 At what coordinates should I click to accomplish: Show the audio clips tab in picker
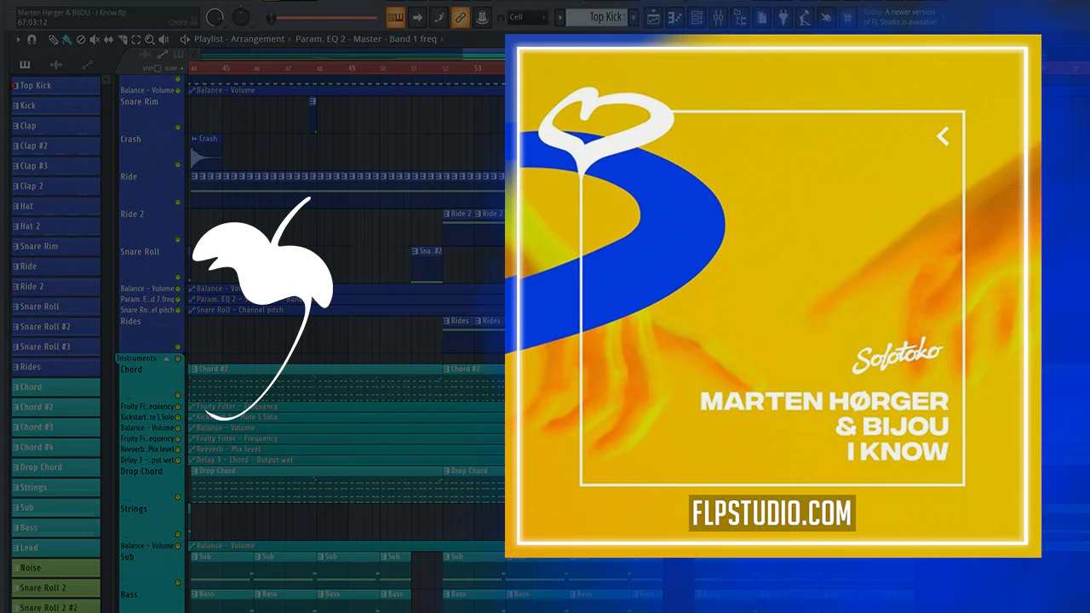click(x=56, y=64)
